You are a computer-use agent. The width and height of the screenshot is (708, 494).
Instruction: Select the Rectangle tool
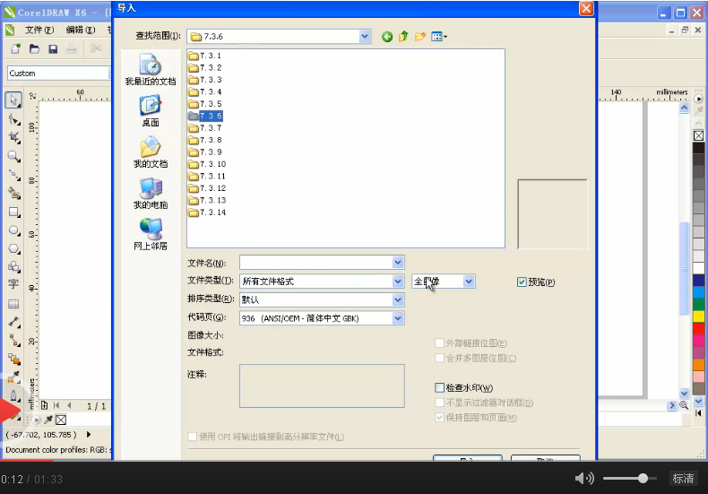pos(13,212)
